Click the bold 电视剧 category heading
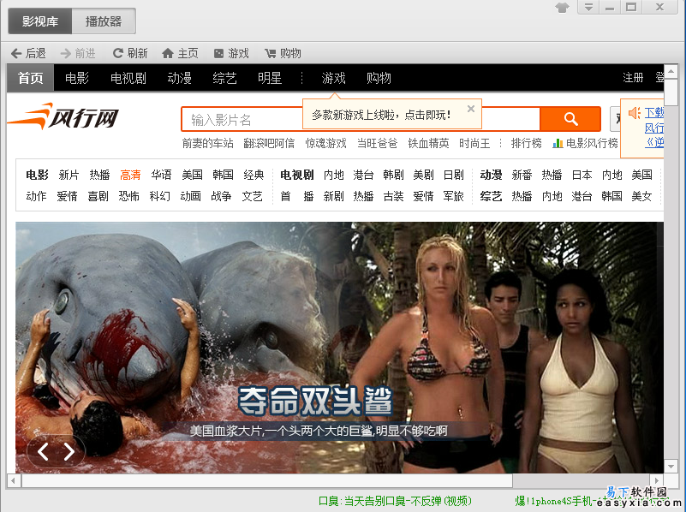 [297, 175]
